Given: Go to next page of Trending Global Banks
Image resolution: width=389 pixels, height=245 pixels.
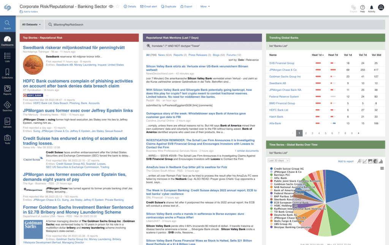Looking at the screenshot, I should click(x=359, y=133).
